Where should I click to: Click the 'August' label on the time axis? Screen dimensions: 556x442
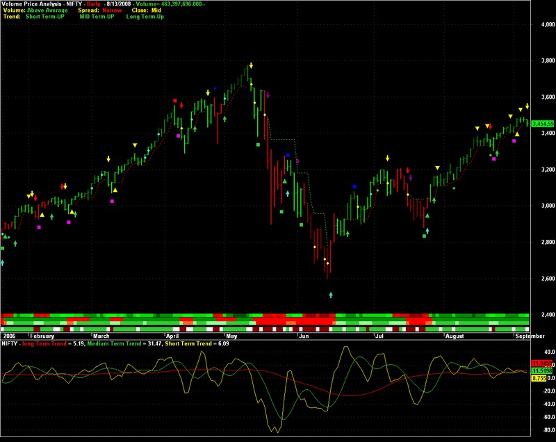point(455,336)
